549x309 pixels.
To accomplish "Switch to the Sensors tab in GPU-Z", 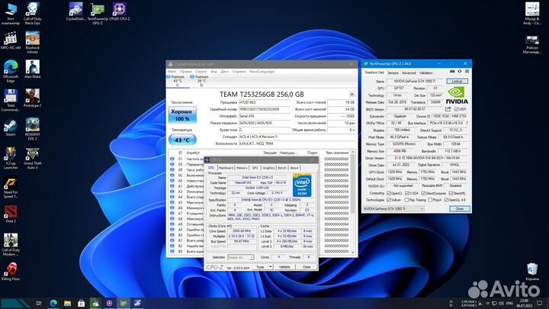I will (x=393, y=73).
